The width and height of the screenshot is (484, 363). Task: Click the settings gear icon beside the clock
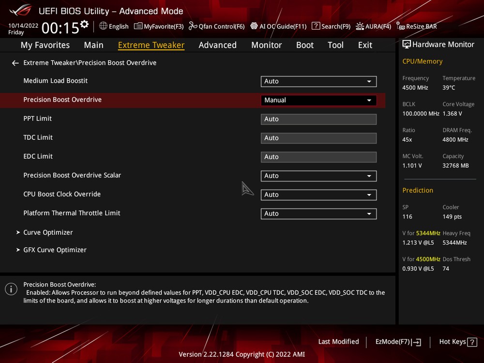point(85,24)
